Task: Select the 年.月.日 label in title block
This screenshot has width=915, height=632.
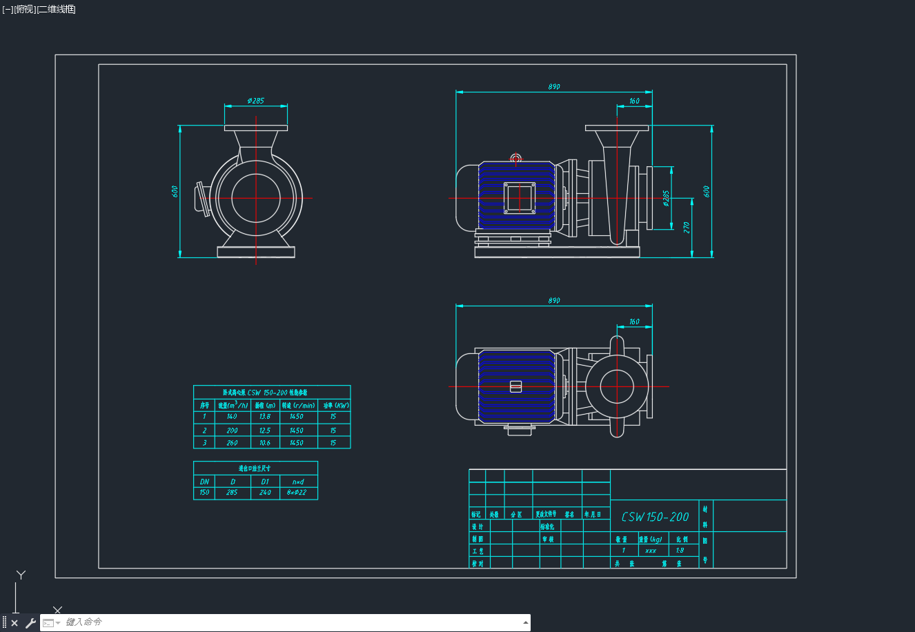Action: point(593,514)
